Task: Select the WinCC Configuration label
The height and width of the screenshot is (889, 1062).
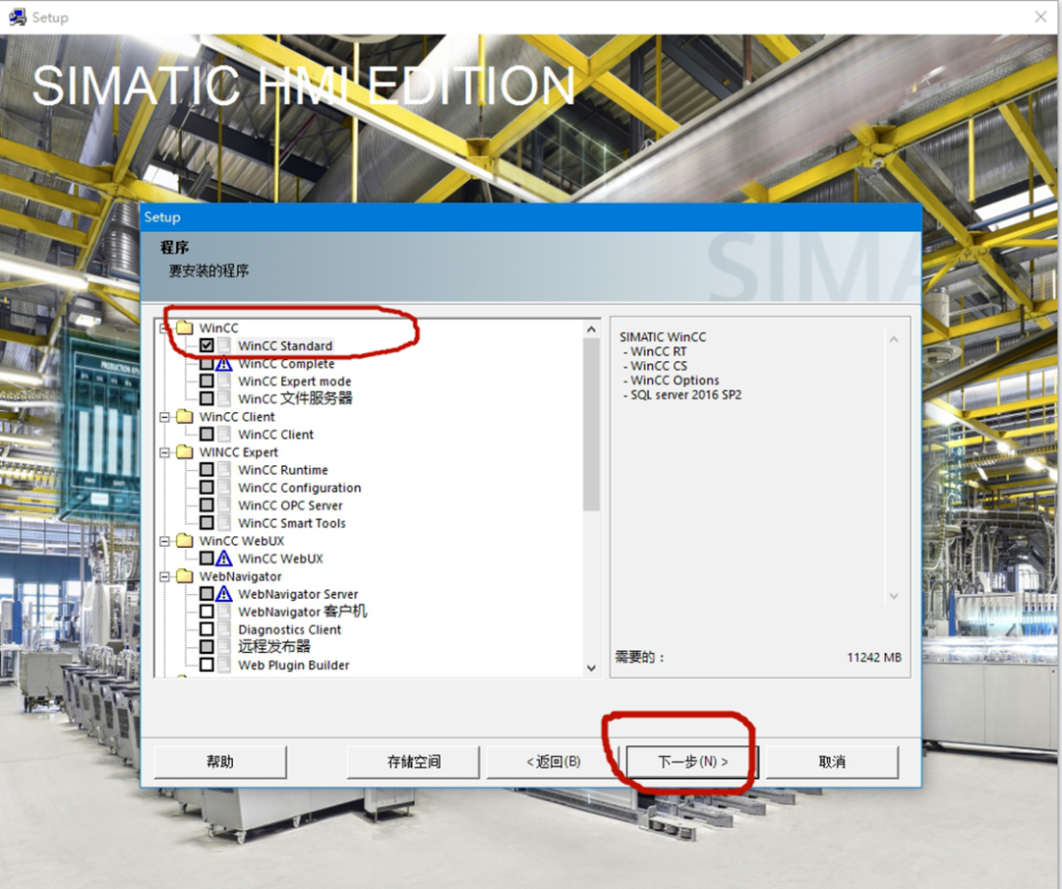Action: click(x=299, y=487)
